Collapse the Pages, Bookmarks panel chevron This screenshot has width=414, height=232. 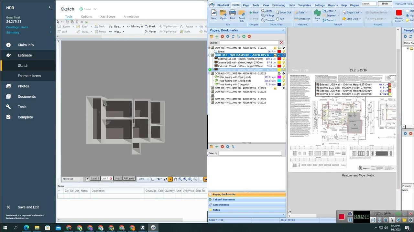(283, 30)
